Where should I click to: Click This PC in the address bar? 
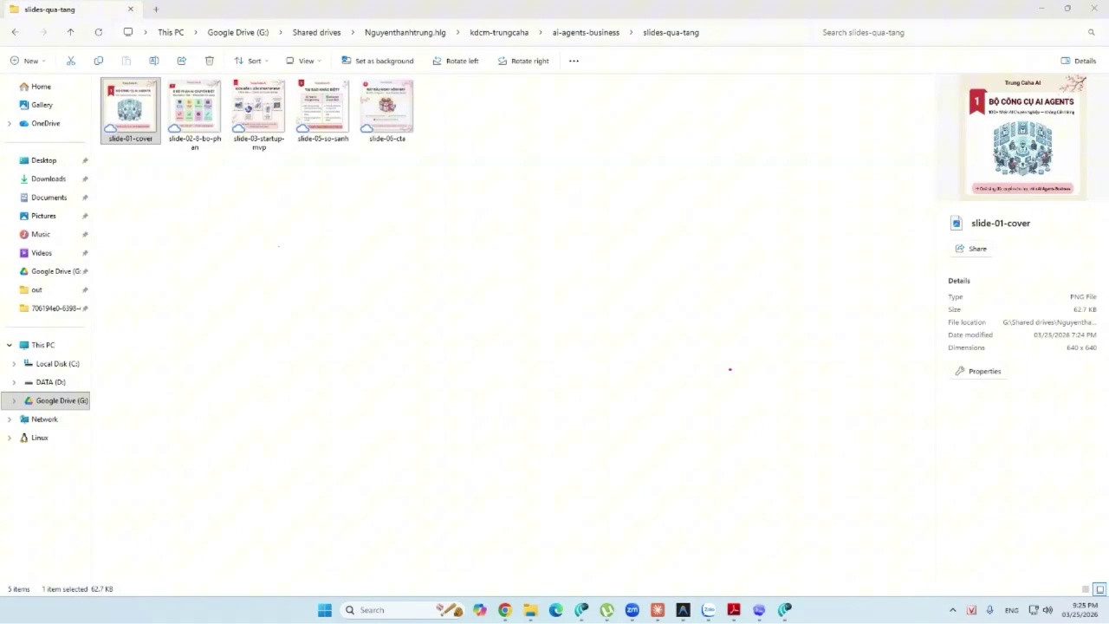click(171, 32)
